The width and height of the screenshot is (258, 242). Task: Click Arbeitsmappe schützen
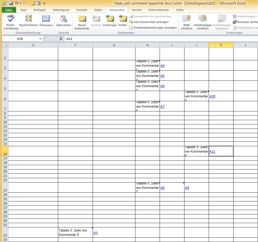tap(203, 22)
